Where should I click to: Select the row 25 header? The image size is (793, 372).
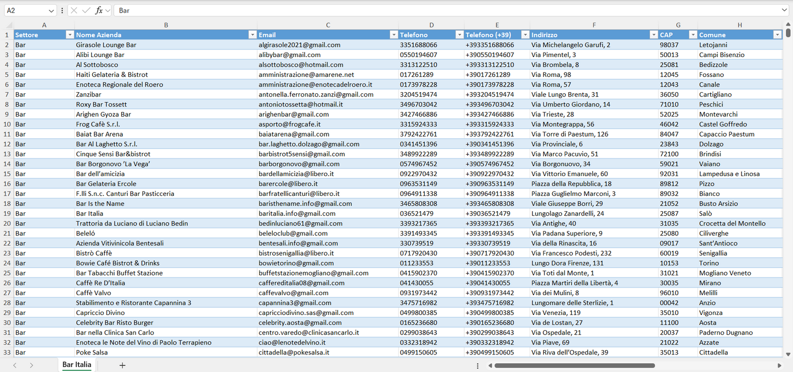coord(7,273)
